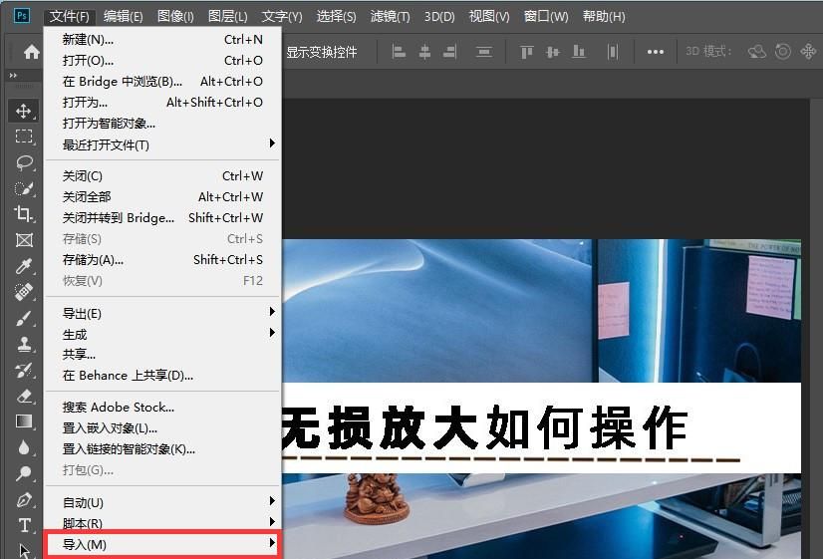Click the 3D pan mode icon
This screenshot has width=823, height=559.
tap(808, 52)
